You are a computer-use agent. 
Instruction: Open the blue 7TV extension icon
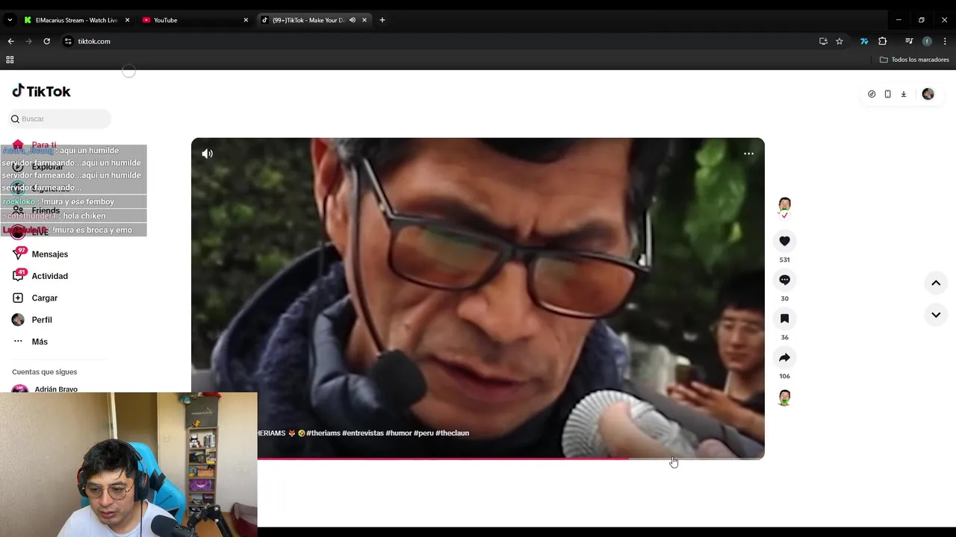click(x=864, y=41)
